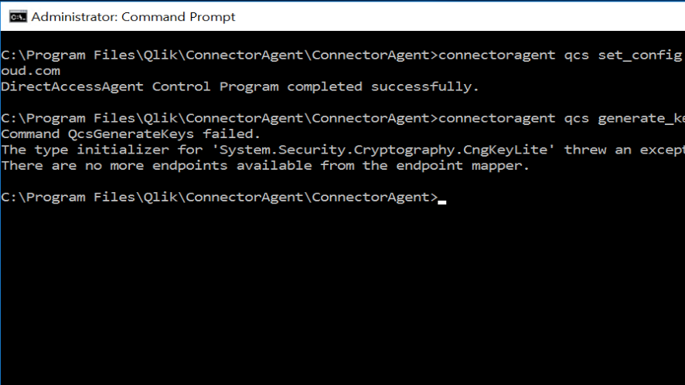
Task: Click the last empty prompt path
Action: (220, 197)
